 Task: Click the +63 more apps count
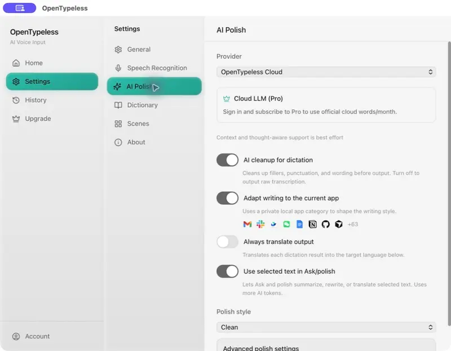click(x=353, y=224)
